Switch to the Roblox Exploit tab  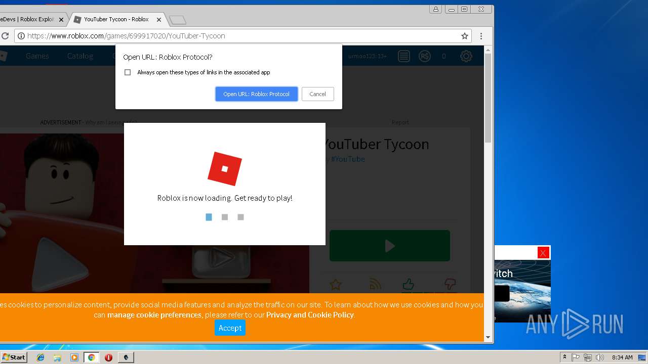(x=27, y=19)
